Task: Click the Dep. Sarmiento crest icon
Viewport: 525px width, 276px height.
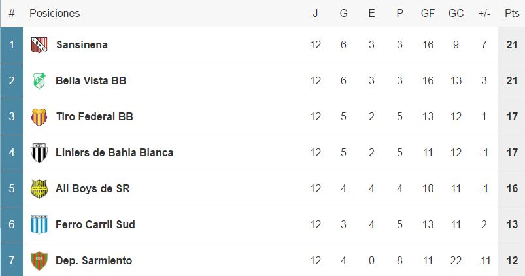Action: pyautogui.click(x=39, y=261)
